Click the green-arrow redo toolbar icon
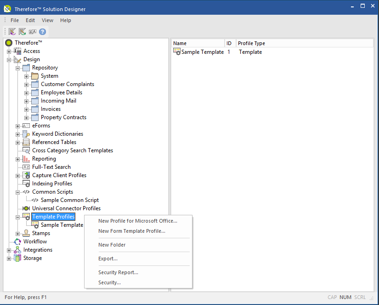This screenshot has width=379, height=305. (x=22, y=31)
